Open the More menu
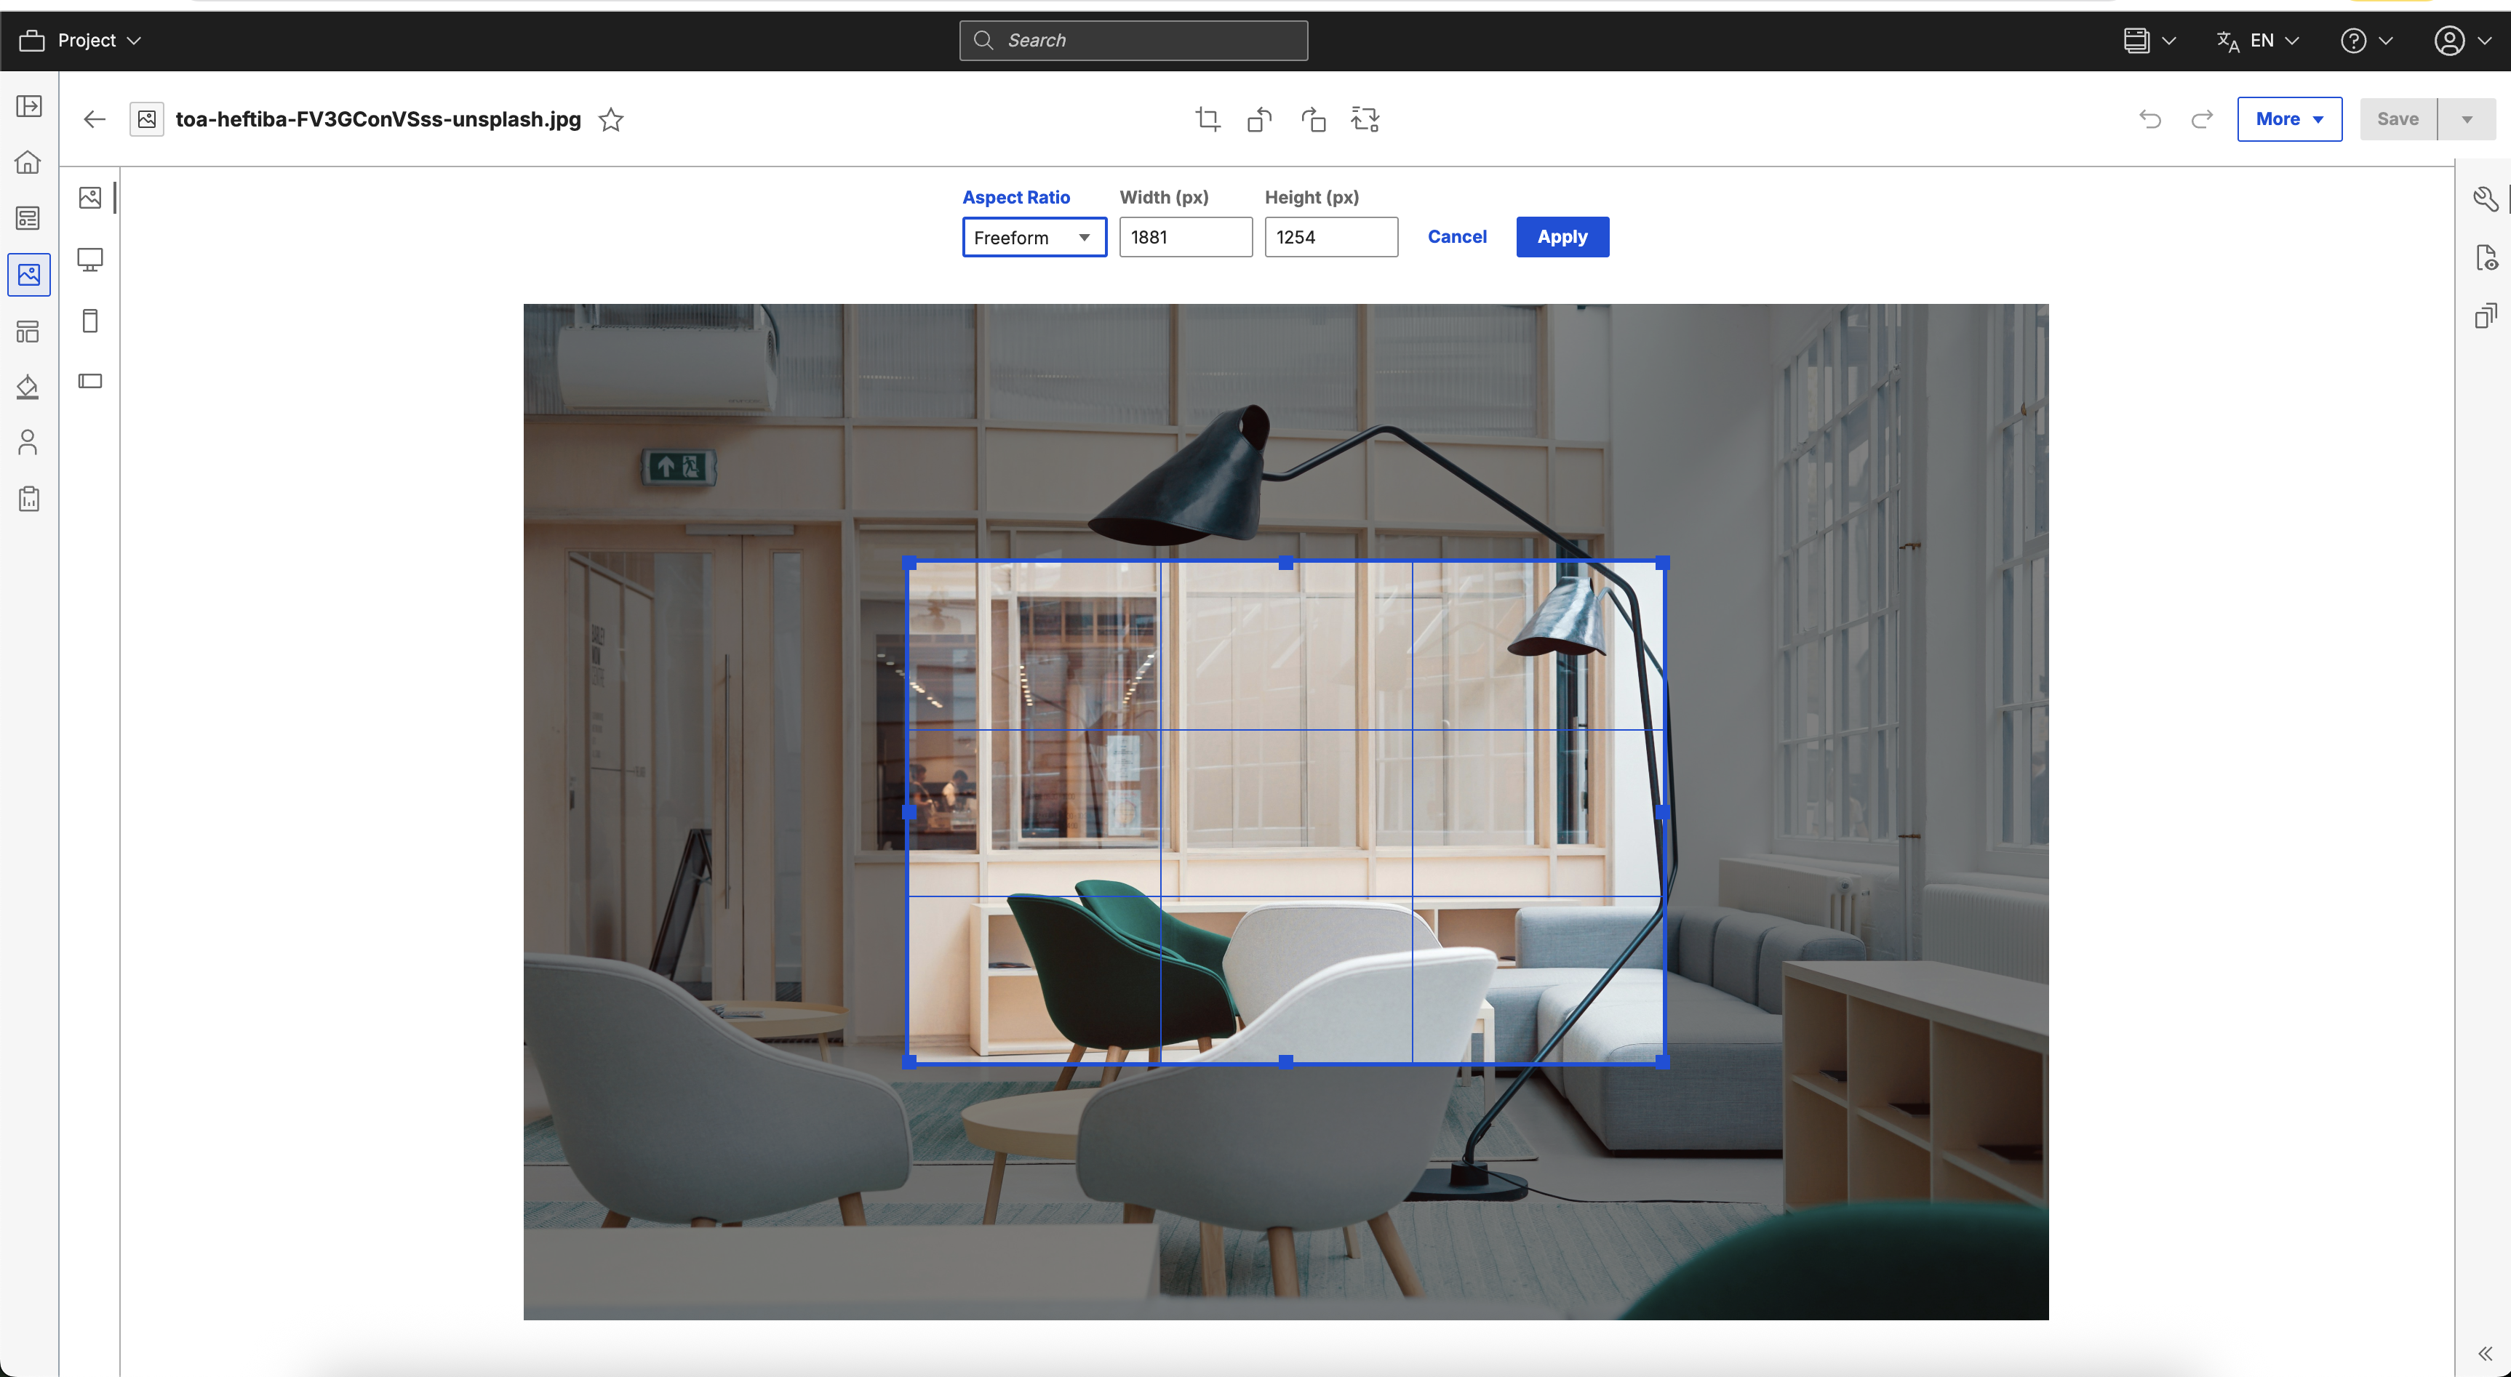 (2288, 119)
